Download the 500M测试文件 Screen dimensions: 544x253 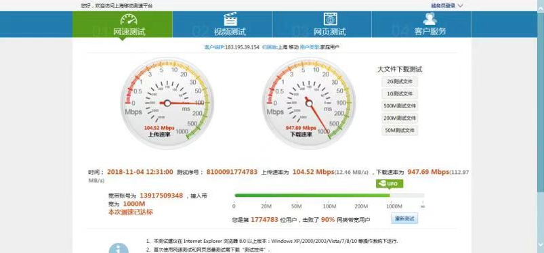400,106
